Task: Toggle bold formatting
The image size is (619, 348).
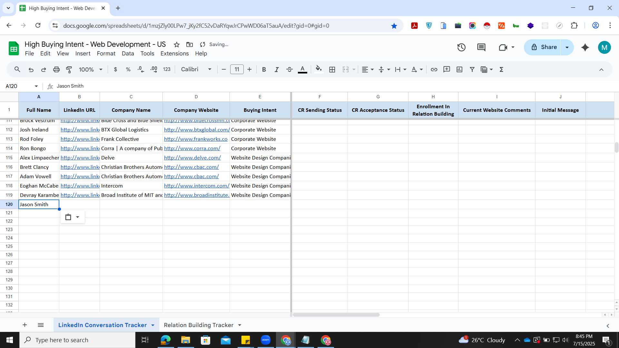Action: [264, 69]
